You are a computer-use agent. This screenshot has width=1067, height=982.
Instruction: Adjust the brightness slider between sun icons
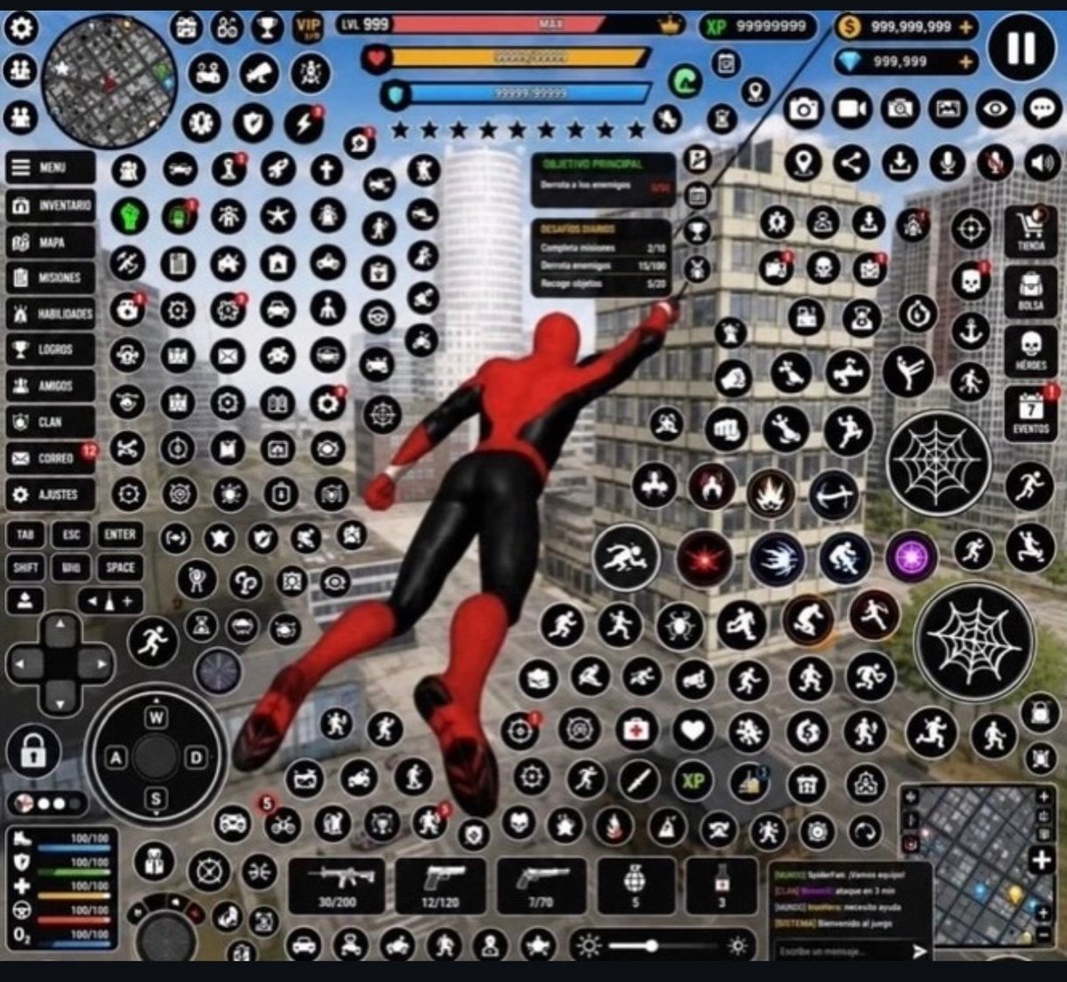(662, 946)
